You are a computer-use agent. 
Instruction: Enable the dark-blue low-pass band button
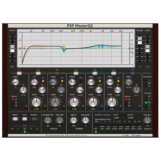tap(133, 73)
